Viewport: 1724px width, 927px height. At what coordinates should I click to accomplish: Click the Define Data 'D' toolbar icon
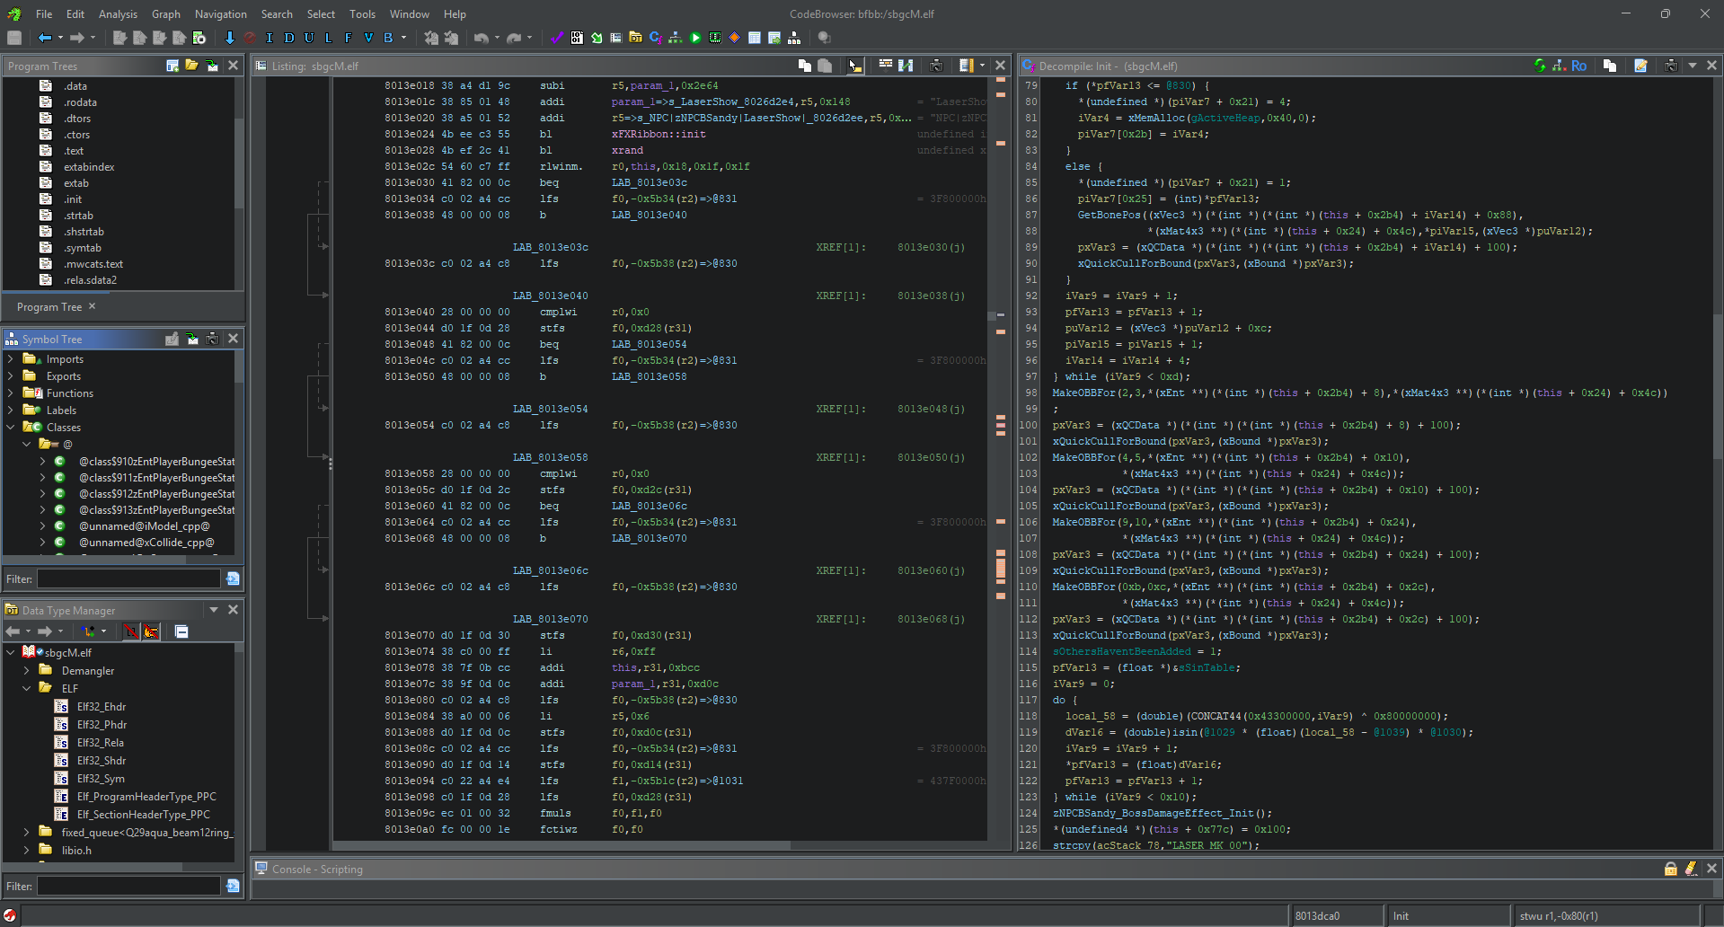(289, 38)
